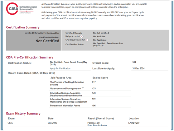Viewport: 174px width, 131px height.
Task: Click the Job Practice Area column header
Action: pyautogui.click(x=61, y=78)
